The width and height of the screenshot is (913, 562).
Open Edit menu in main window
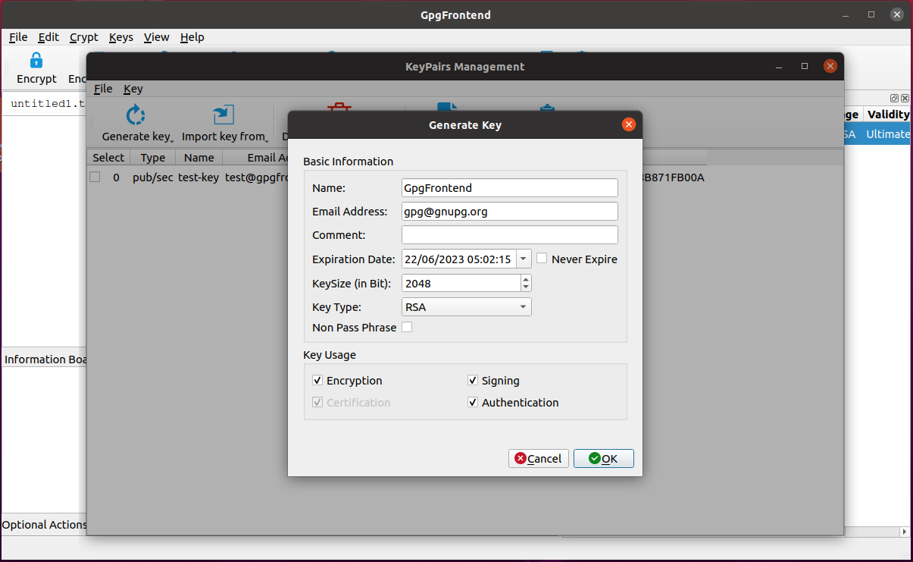(x=48, y=37)
